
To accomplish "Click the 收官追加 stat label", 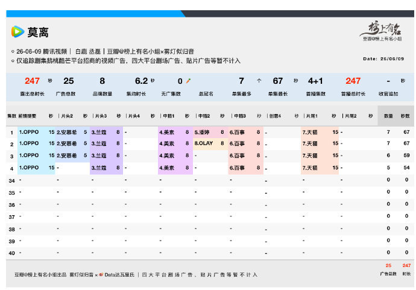I will point(388,93).
